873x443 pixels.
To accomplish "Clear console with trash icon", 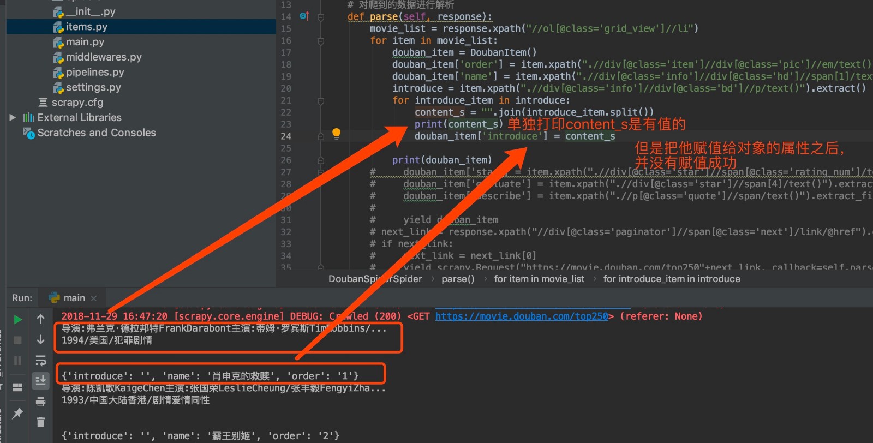I will [40, 422].
